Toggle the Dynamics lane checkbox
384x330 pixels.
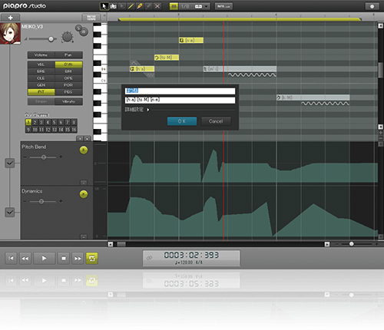pyautogui.click(x=10, y=212)
